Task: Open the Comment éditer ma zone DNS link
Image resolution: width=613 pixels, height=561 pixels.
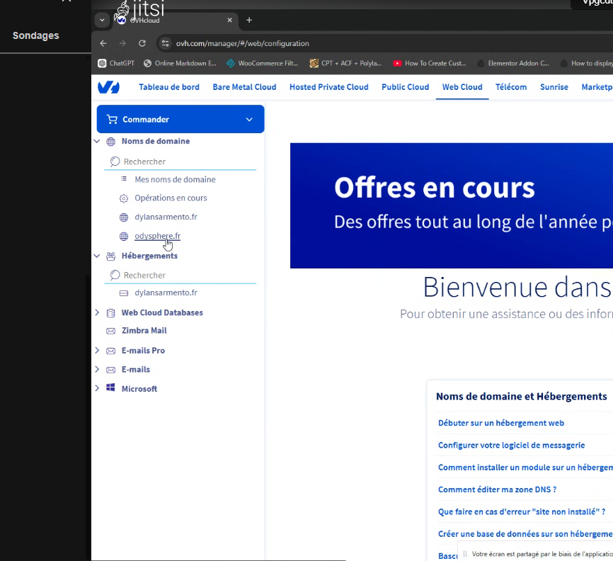Action: click(497, 489)
